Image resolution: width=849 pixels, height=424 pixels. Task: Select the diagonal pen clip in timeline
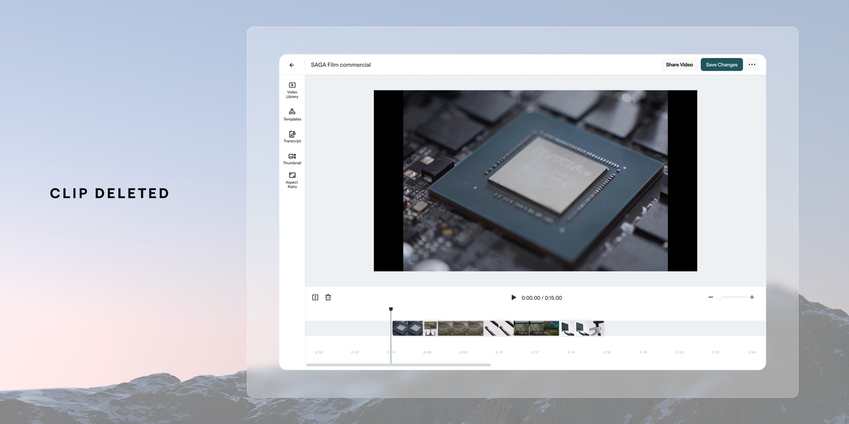click(499, 328)
